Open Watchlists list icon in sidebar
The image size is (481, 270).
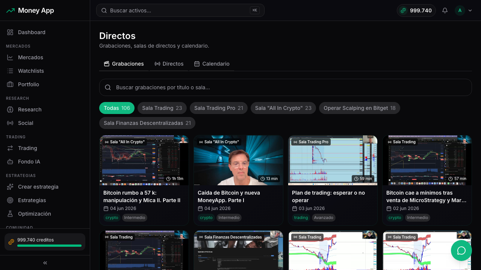[x=10, y=71]
